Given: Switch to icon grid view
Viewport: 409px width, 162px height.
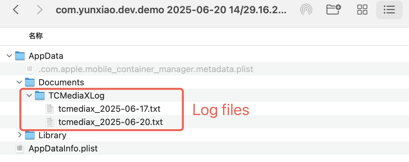Looking at the screenshot, I should click(x=362, y=10).
